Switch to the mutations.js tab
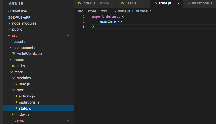 202,3
